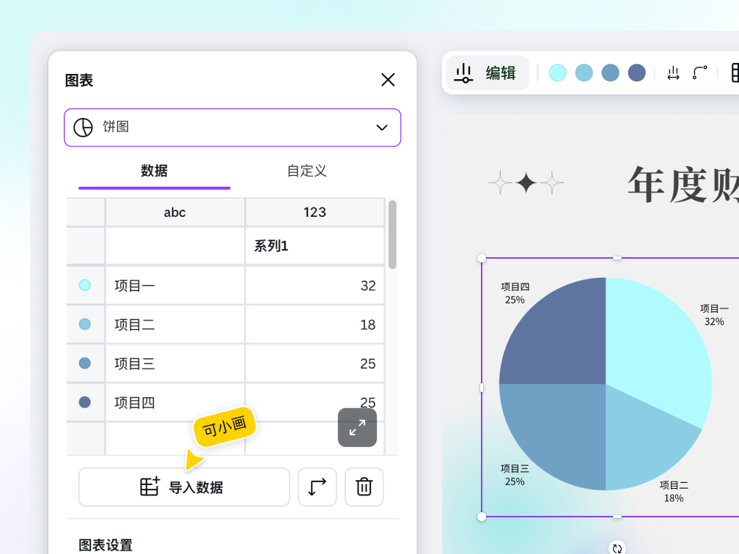Select the 123 column header
This screenshot has height=554, width=739.
click(x=315, y=213)
